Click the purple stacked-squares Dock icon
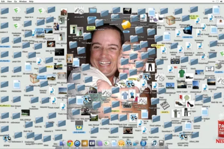Image resolution: width=224 pixels, height=149 pixels. click(x=99, y=143)
